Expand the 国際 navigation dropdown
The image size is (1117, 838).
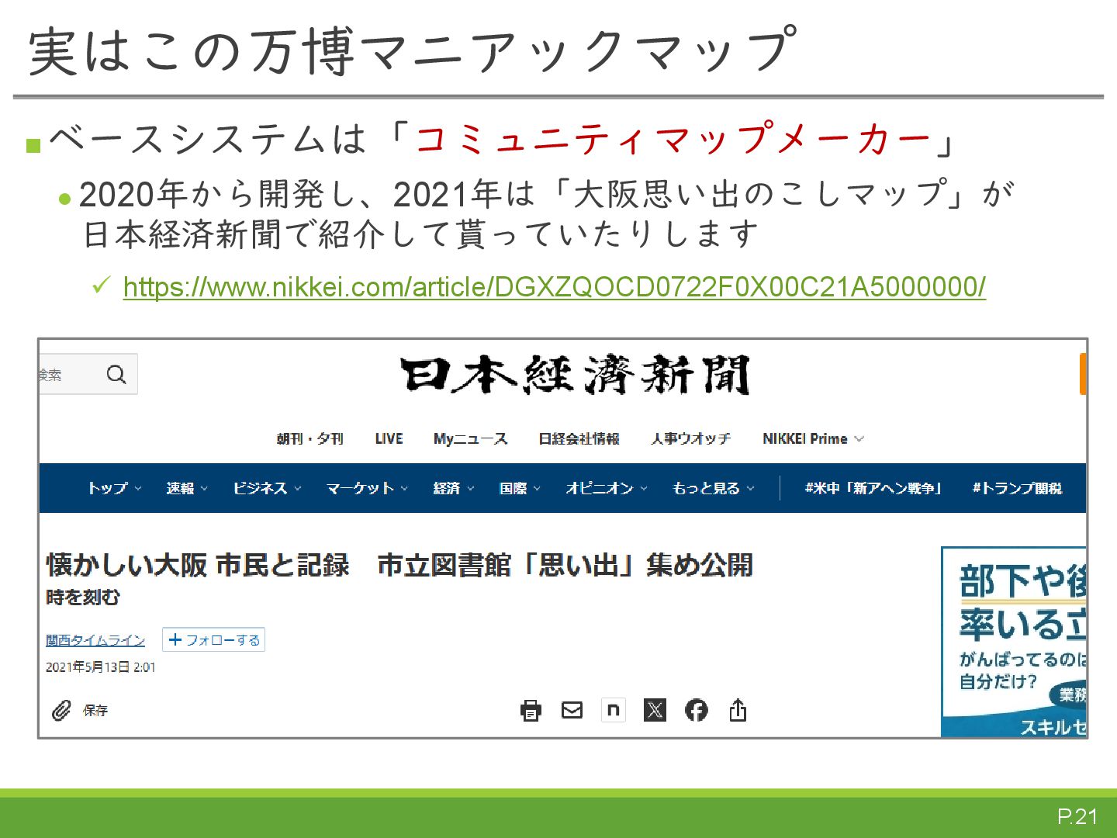[x=520, y=488]
